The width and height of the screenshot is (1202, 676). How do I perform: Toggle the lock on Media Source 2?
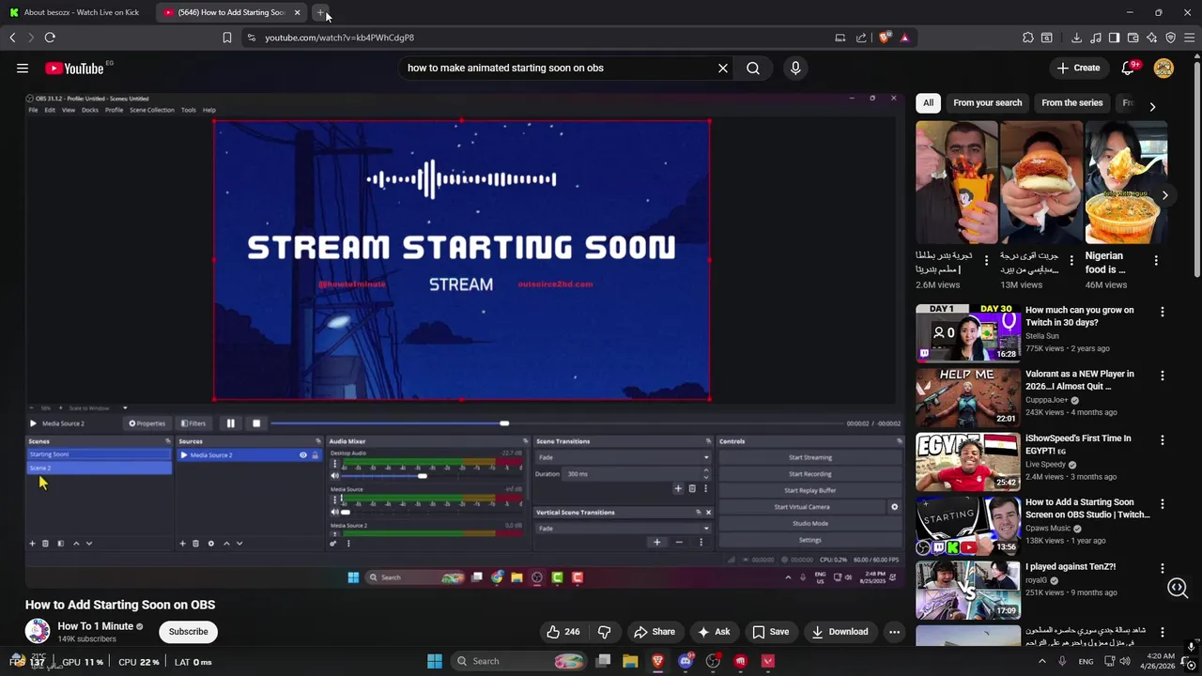tap(315, 455)
